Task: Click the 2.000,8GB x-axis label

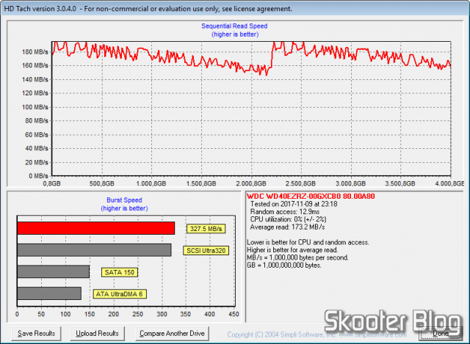Action: 251,183
